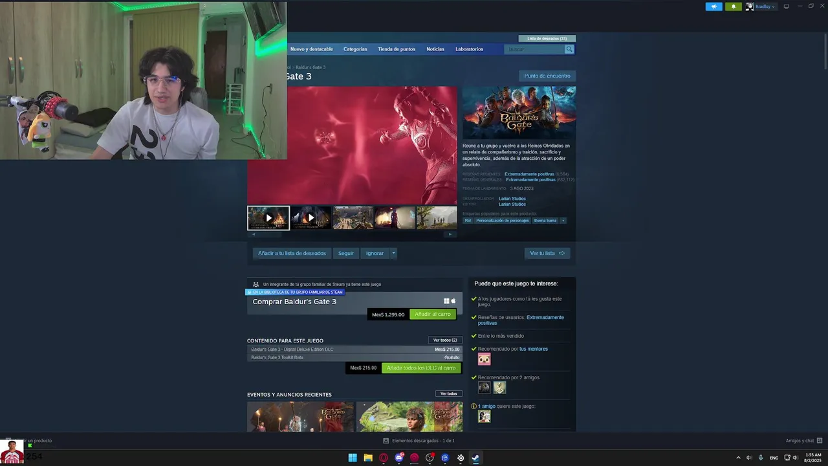Screen dimensions: 828x466
Task: Click Ver tu lista button
Action: click(547, 253)
